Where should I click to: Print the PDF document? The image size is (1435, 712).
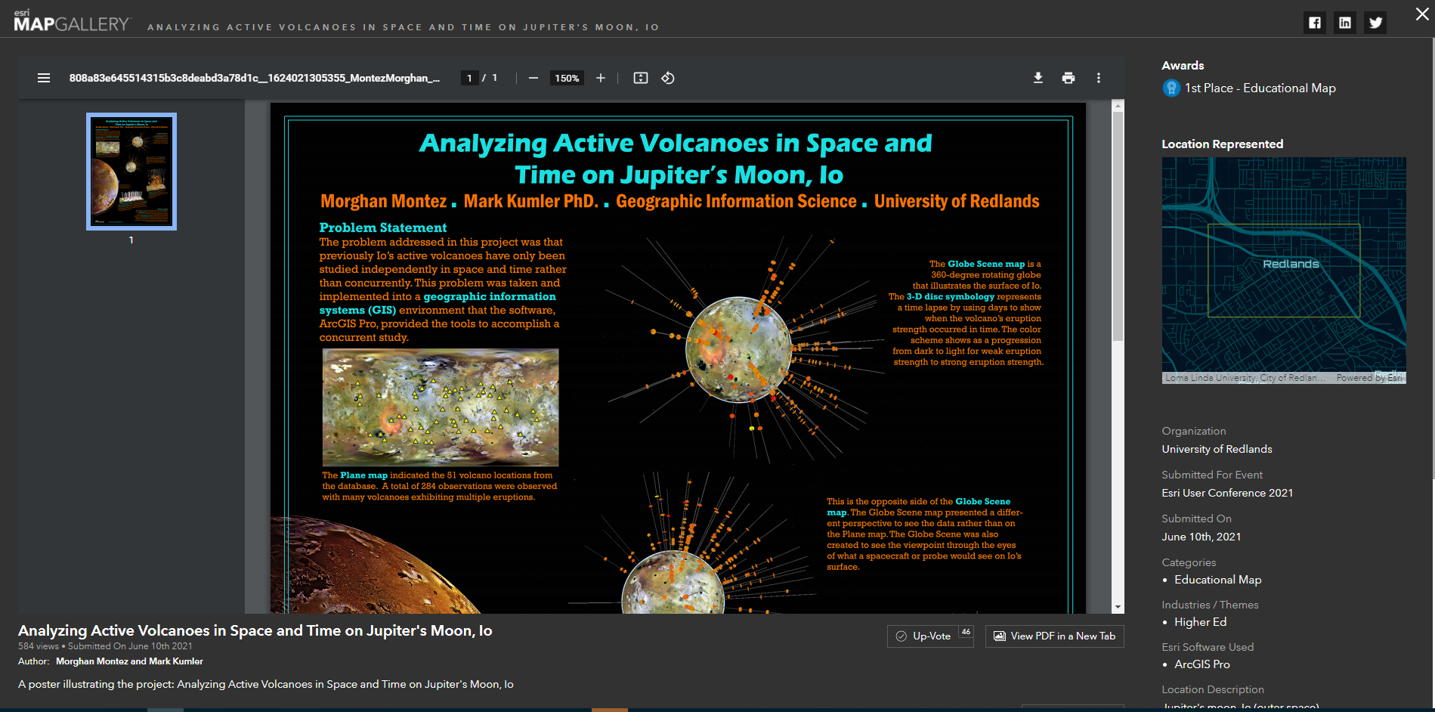1069,78
